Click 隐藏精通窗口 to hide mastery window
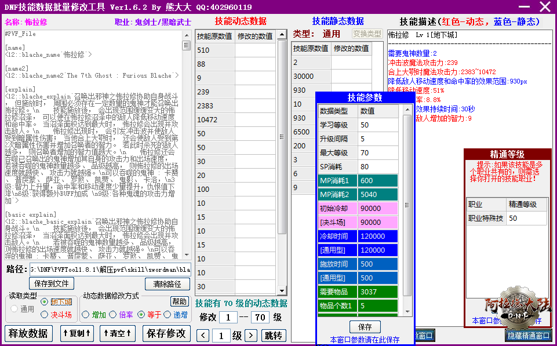The image size is (557, 346). [529, 336]
